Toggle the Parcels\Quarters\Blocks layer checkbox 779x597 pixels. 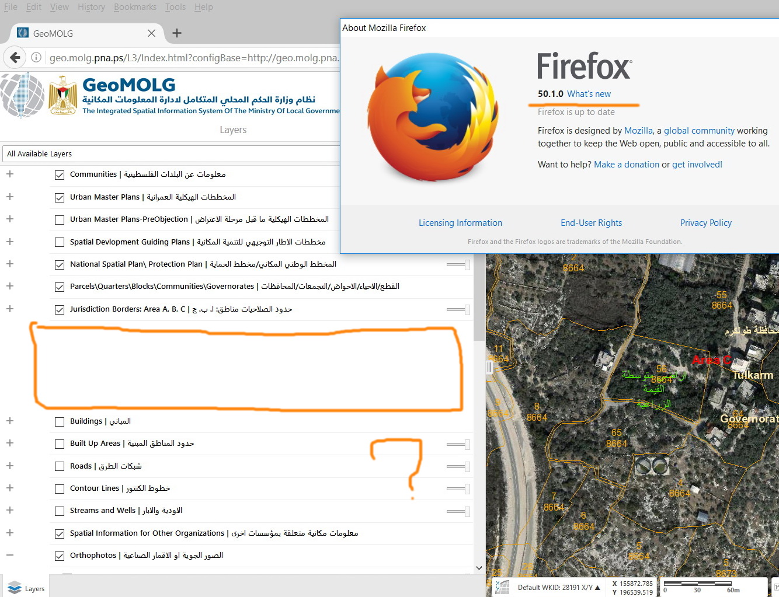pyautogui.click(x=60, y=287)
